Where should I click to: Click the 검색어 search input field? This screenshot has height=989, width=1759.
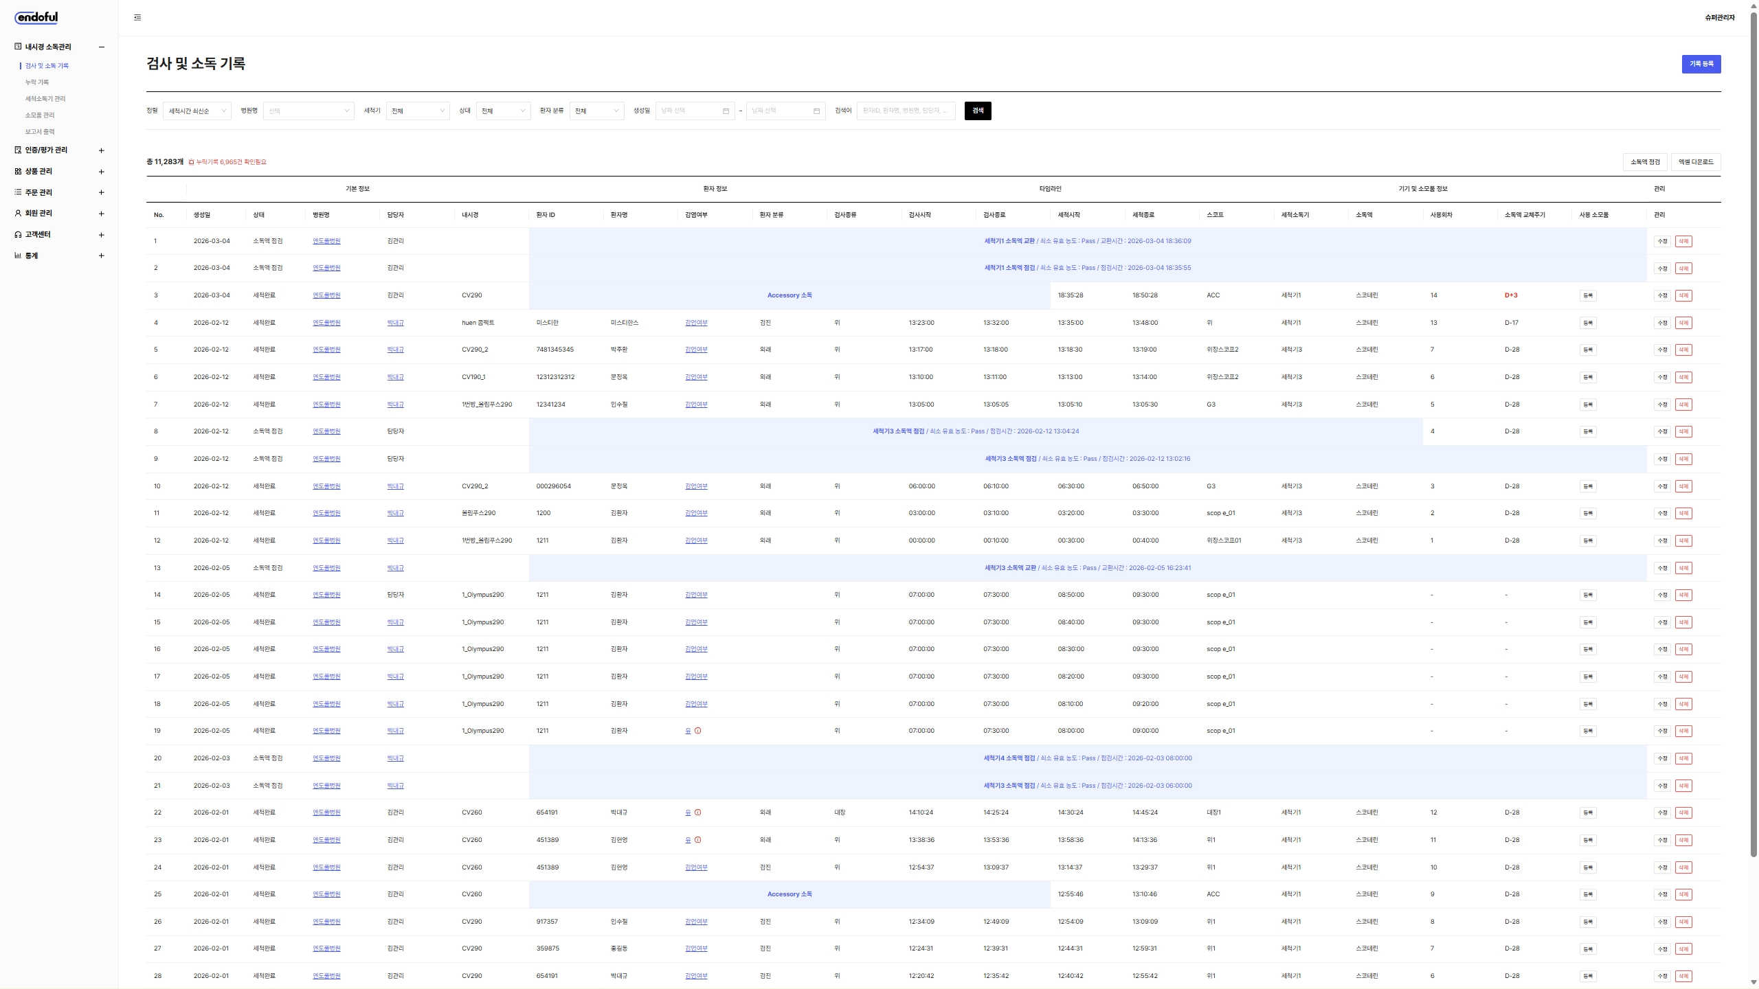coord(905,111)
